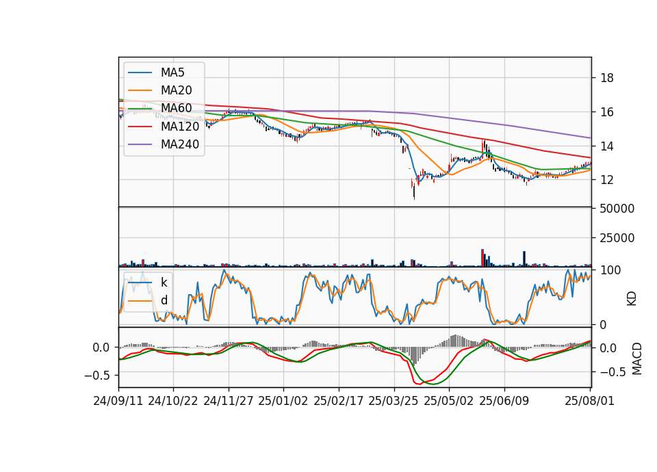The image size is (657, 472).
Task: Click the k legend label in KD panel
Action: pos(164,283)
